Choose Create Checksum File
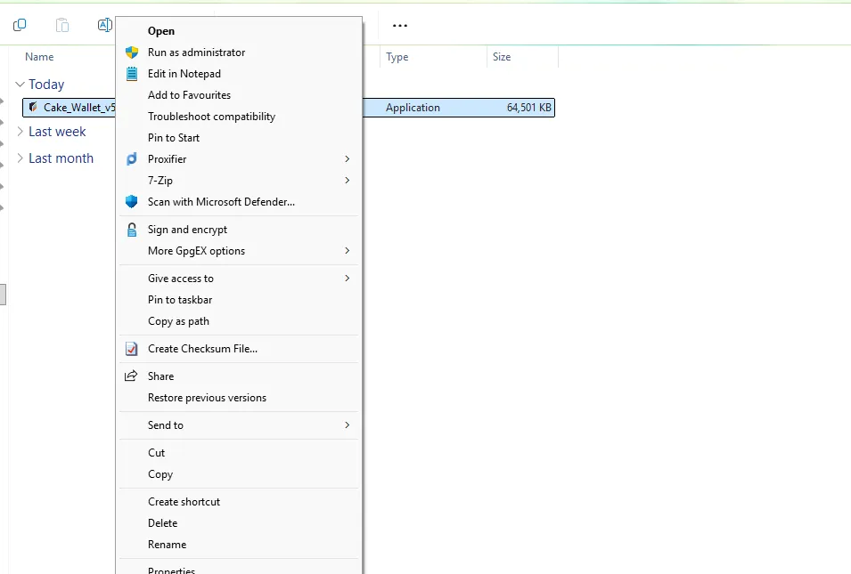This screenshot has width=851, height=574. pos(239,349)
